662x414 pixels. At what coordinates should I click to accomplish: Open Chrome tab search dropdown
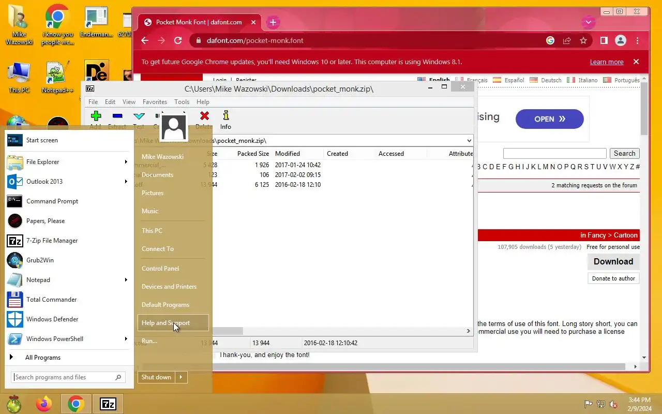pos(588,22)
